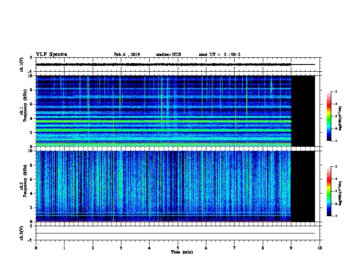Image resolution: width=360 pixels, height=278 pixels.
Task: Click the ch.1 spectrogram colorbar
Action: pos(329,116)
